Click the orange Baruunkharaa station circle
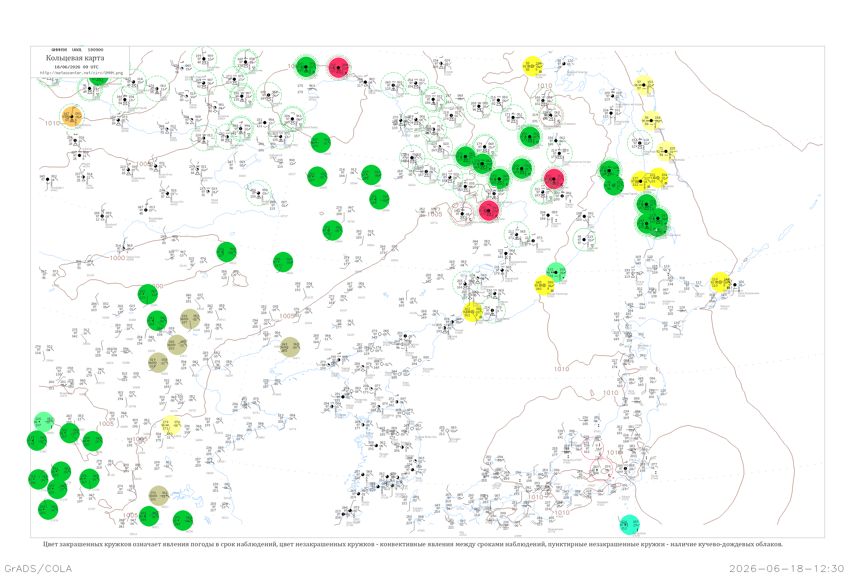The width and height of the screenshot is (862, 575). pos(72,117)
